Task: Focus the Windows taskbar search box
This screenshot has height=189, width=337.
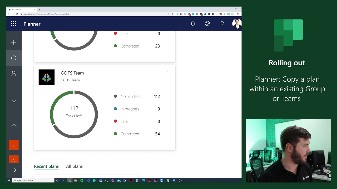Action: point(33,181)
